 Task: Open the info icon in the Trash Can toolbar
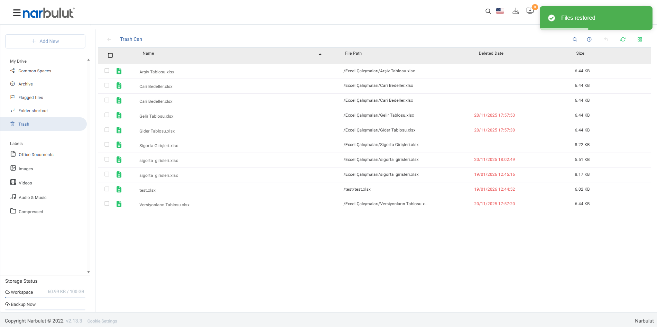tap(589, 39)
